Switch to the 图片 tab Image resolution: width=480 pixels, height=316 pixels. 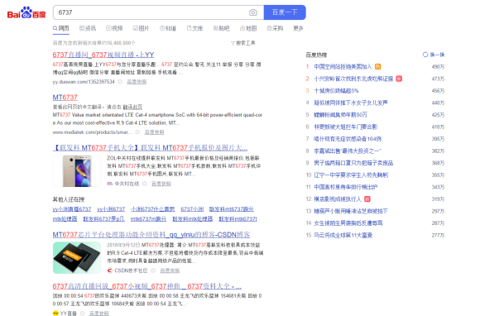pos(141,28)
